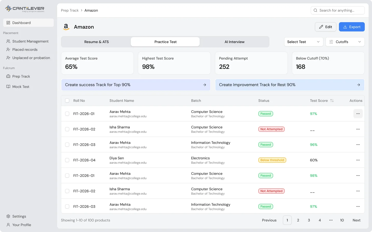Open actions menu for the 98% score row
372x232 pixels.
(358, 176)
